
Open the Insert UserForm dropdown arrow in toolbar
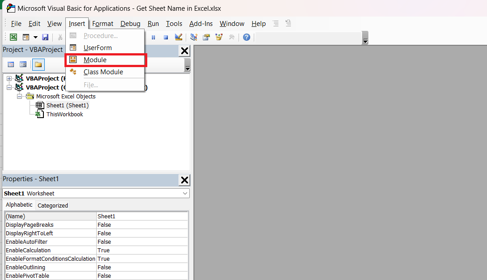35,37
